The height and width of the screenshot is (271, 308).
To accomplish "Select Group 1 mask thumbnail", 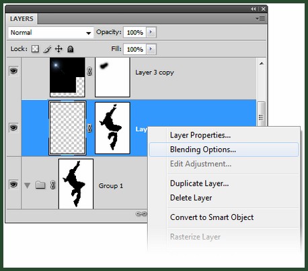I will [x=76, y=184].
